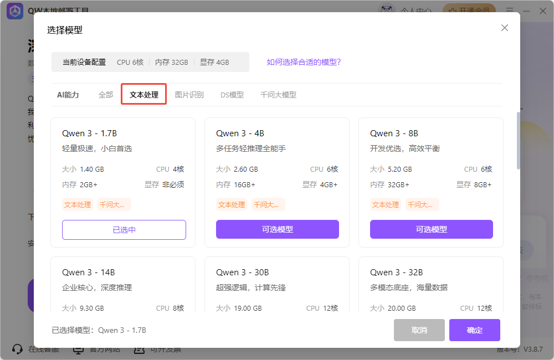Screen dimensions: 554x360
Task: Click the QW app logo icon
Action: (x=15, y=11)
